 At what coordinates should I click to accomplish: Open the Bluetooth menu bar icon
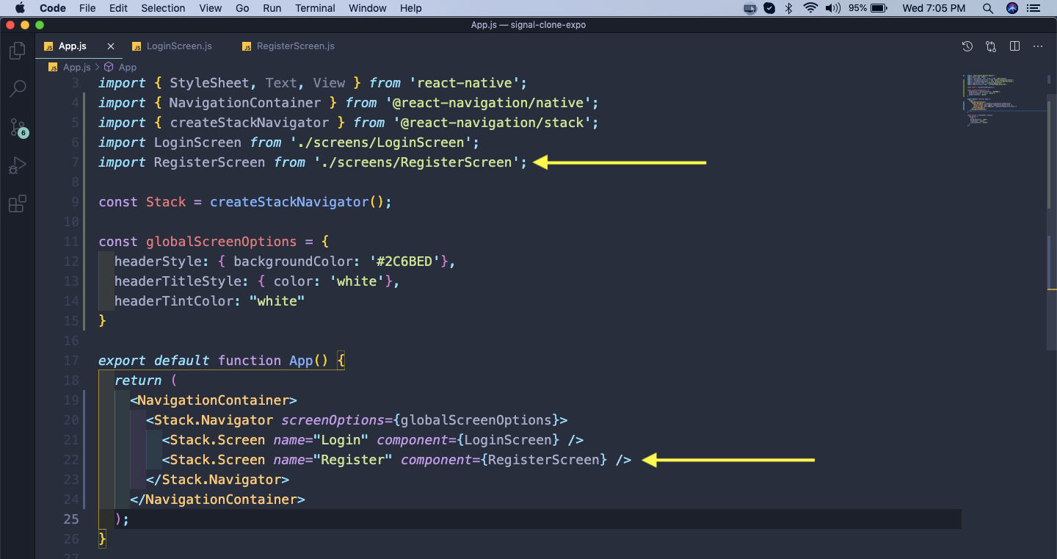pos(790,8)
